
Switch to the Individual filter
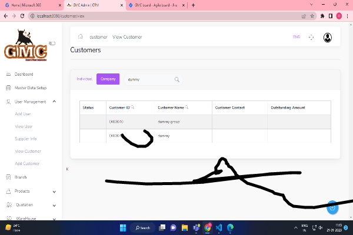tap(85, 79)
